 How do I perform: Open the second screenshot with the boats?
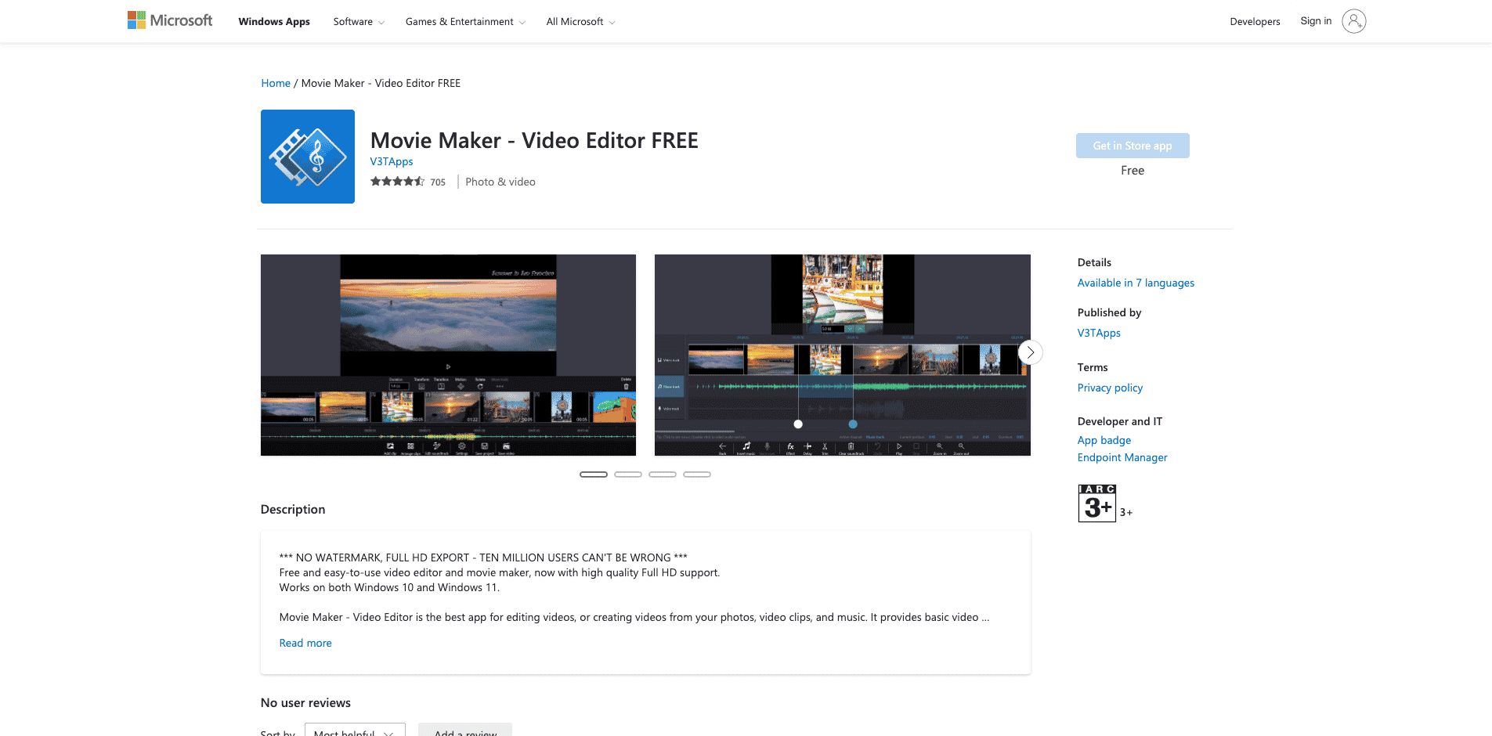tap(843, 355)
